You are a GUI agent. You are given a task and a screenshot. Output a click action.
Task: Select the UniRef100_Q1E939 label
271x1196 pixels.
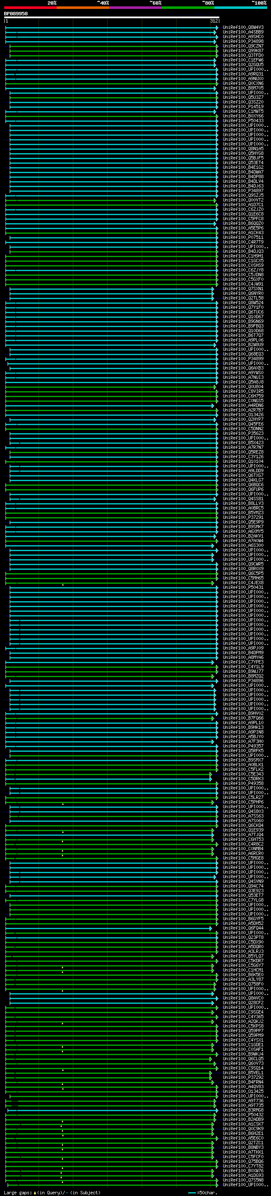pos(243,830)
